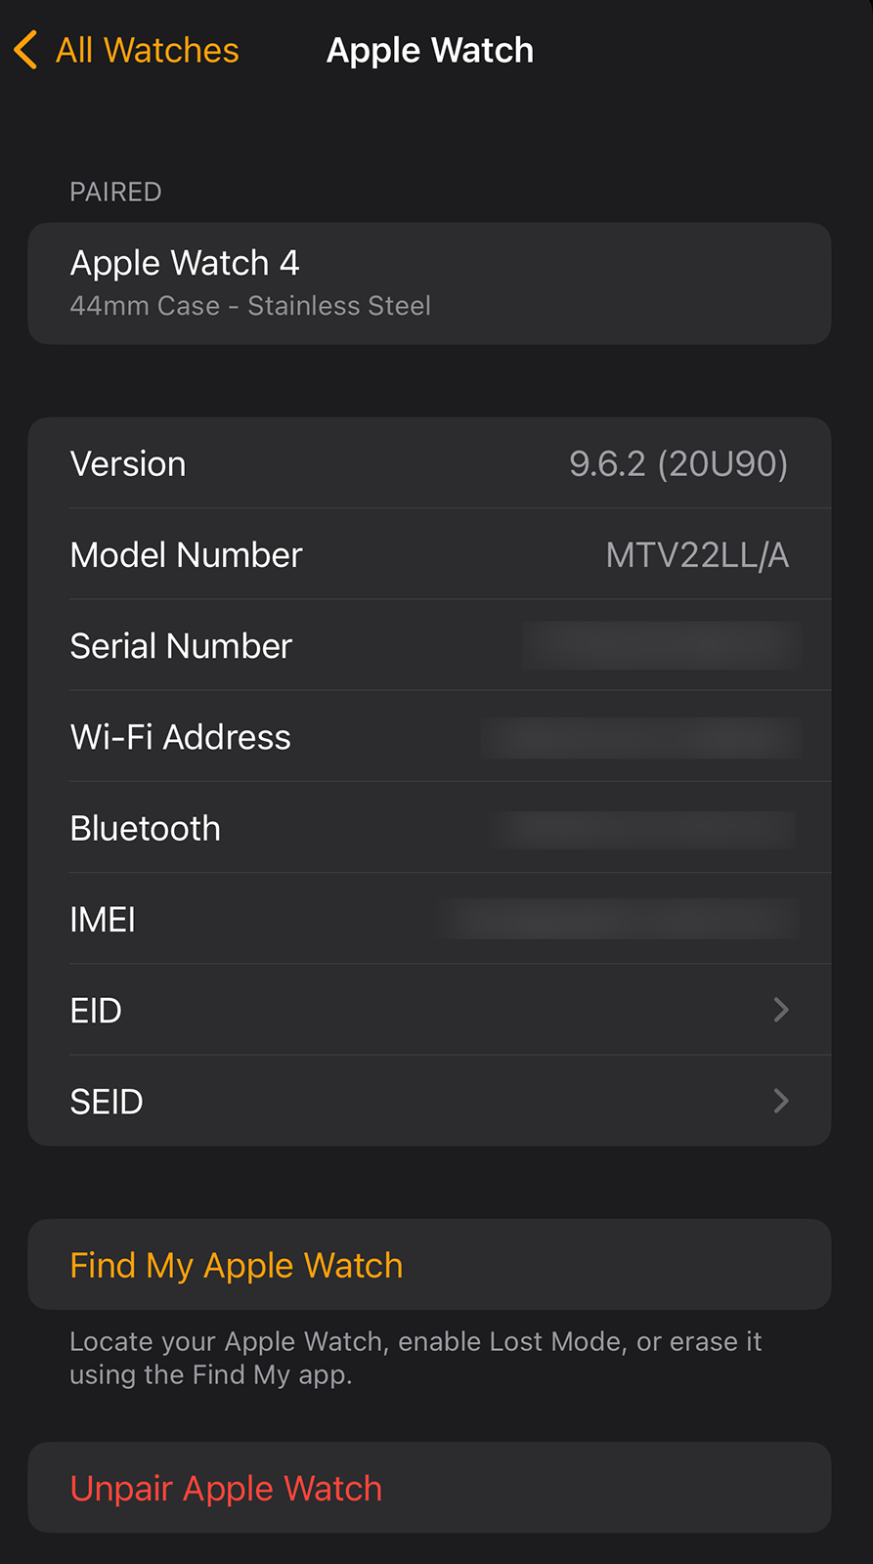Tap the back chevron arrow icon
This screenshot has height=1564, width=873.
pos(26,50)
